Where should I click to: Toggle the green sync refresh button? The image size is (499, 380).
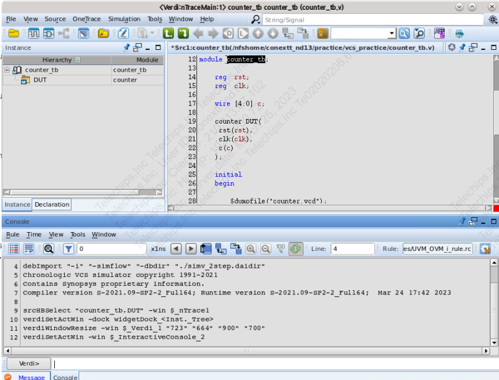296,248
